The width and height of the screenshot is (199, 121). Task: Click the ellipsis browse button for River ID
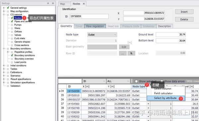coord(123,53)
